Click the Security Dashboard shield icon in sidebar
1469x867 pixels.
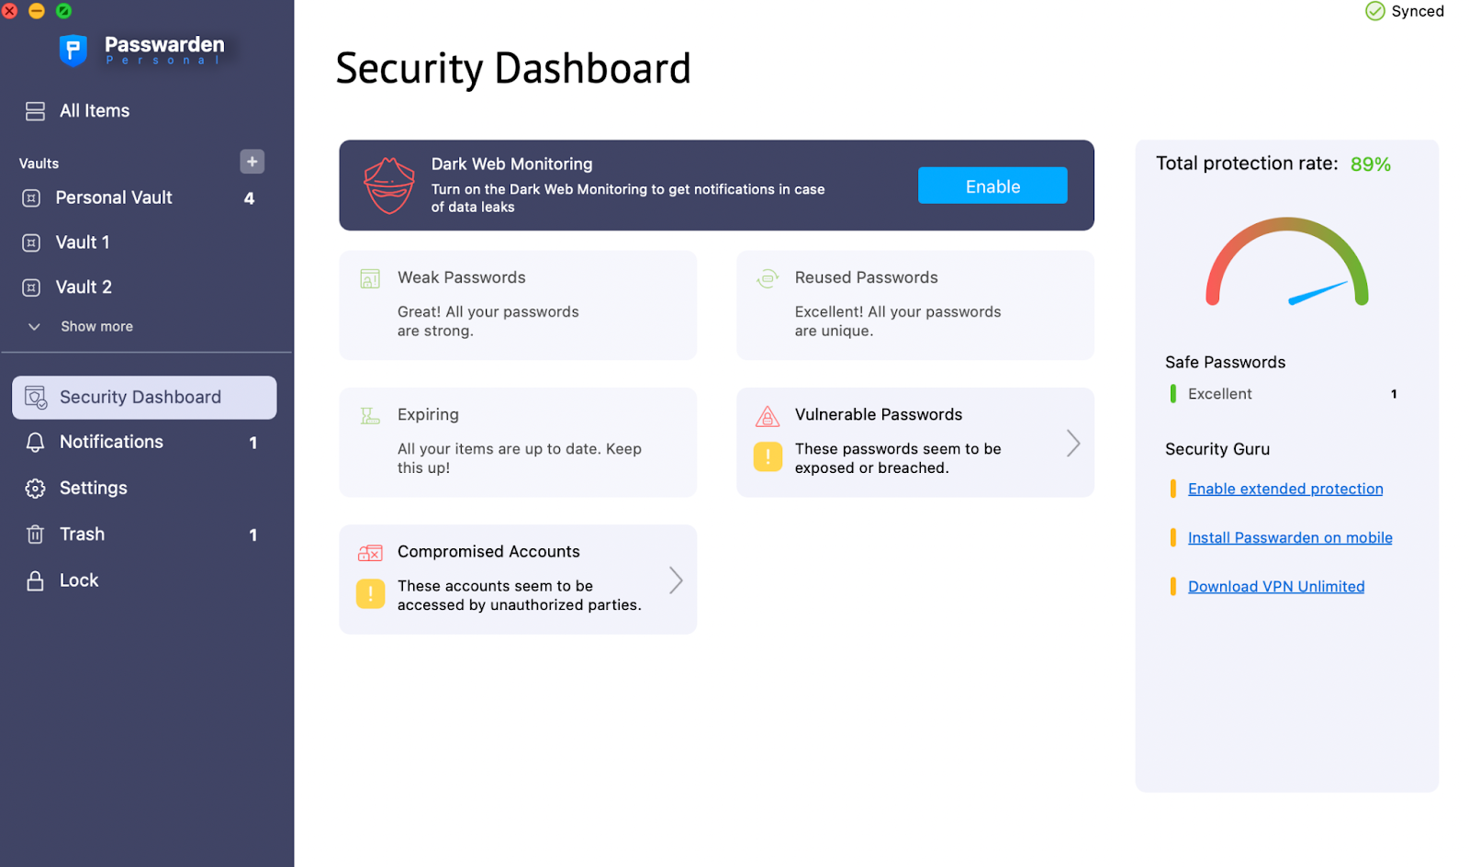pos(36,398)
